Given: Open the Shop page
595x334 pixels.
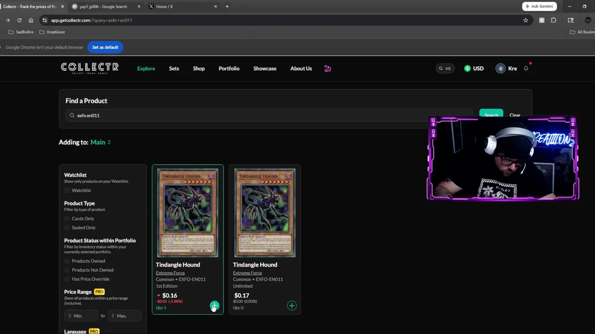Looking at the screenshot, I should [x=199, y=69].
